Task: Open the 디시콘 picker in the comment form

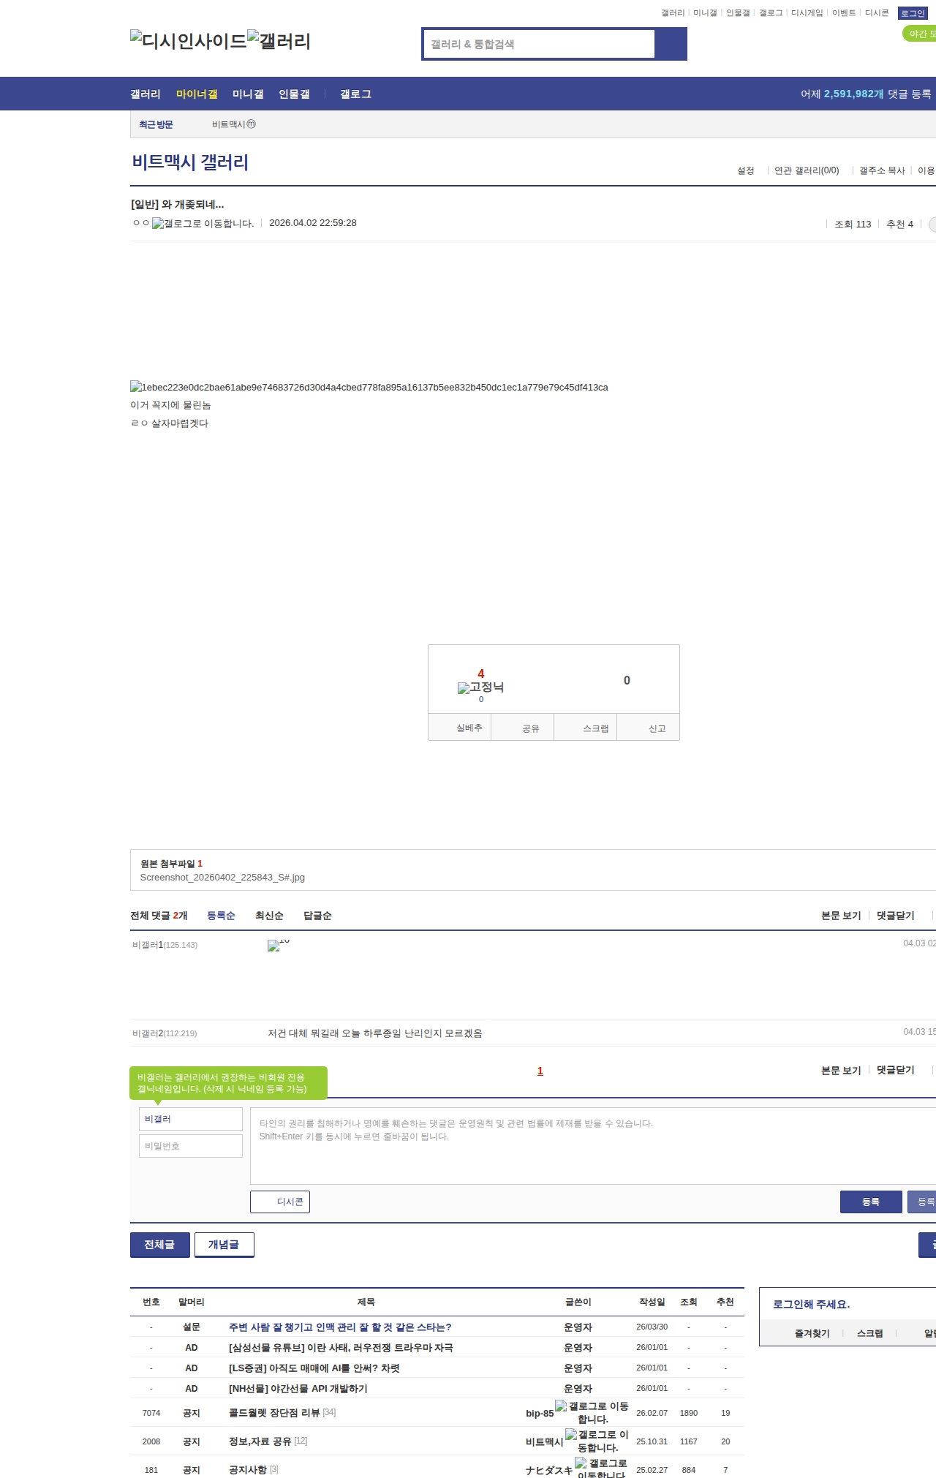Action: click(280, 1202)
